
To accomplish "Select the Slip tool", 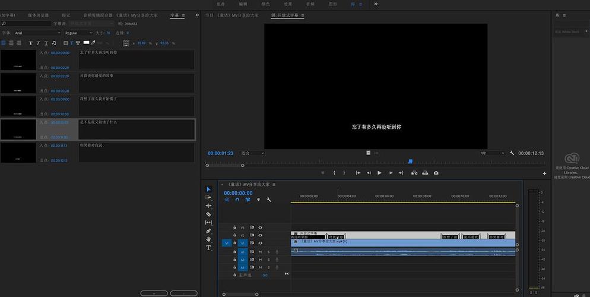I will tap(208, 223).
